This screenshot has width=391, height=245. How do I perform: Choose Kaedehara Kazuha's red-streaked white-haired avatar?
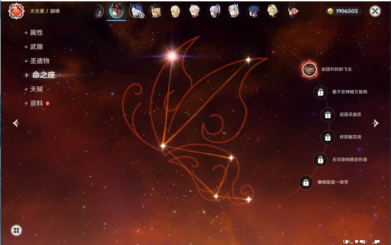coord(194,11)
